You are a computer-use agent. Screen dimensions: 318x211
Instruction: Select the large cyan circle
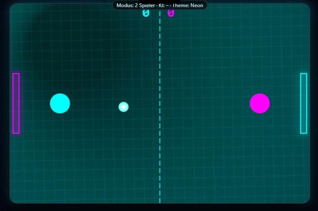(x=60, y=103)
